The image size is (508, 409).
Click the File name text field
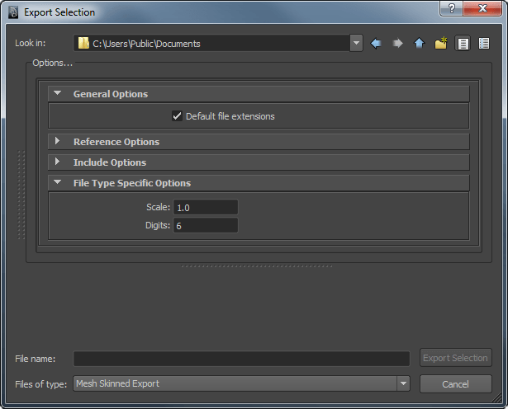tap(241, 359)
